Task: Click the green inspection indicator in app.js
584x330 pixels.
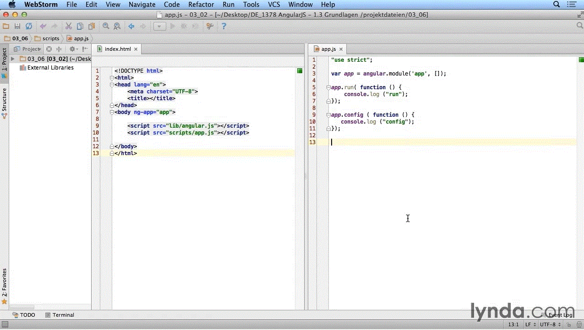Action: 581,60
